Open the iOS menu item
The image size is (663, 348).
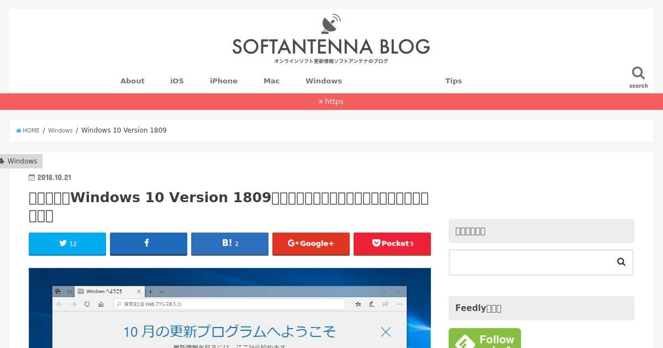177,81
